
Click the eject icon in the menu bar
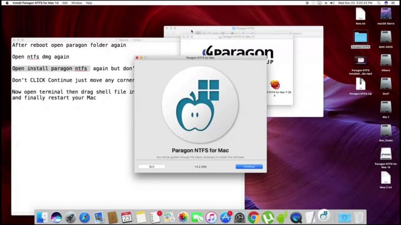tap(326, 3)
